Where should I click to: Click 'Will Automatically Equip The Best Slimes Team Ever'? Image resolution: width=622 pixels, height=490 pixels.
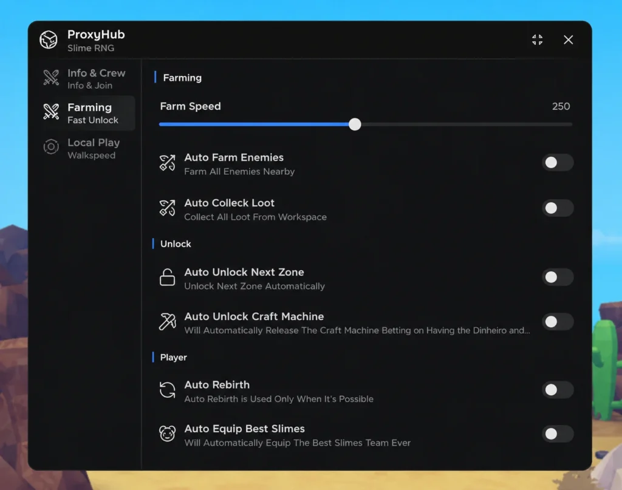298,443
